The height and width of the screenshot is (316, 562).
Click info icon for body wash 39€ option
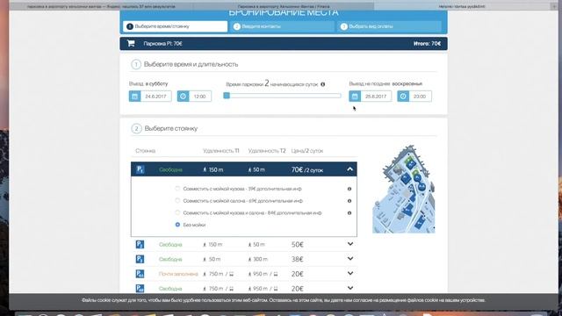pyautogui.click(x=349, y=189)
